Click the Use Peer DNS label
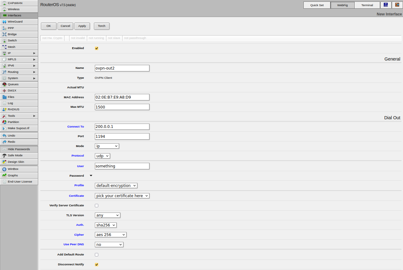Viewport: 403px width, 270px height. pos(74,244)
